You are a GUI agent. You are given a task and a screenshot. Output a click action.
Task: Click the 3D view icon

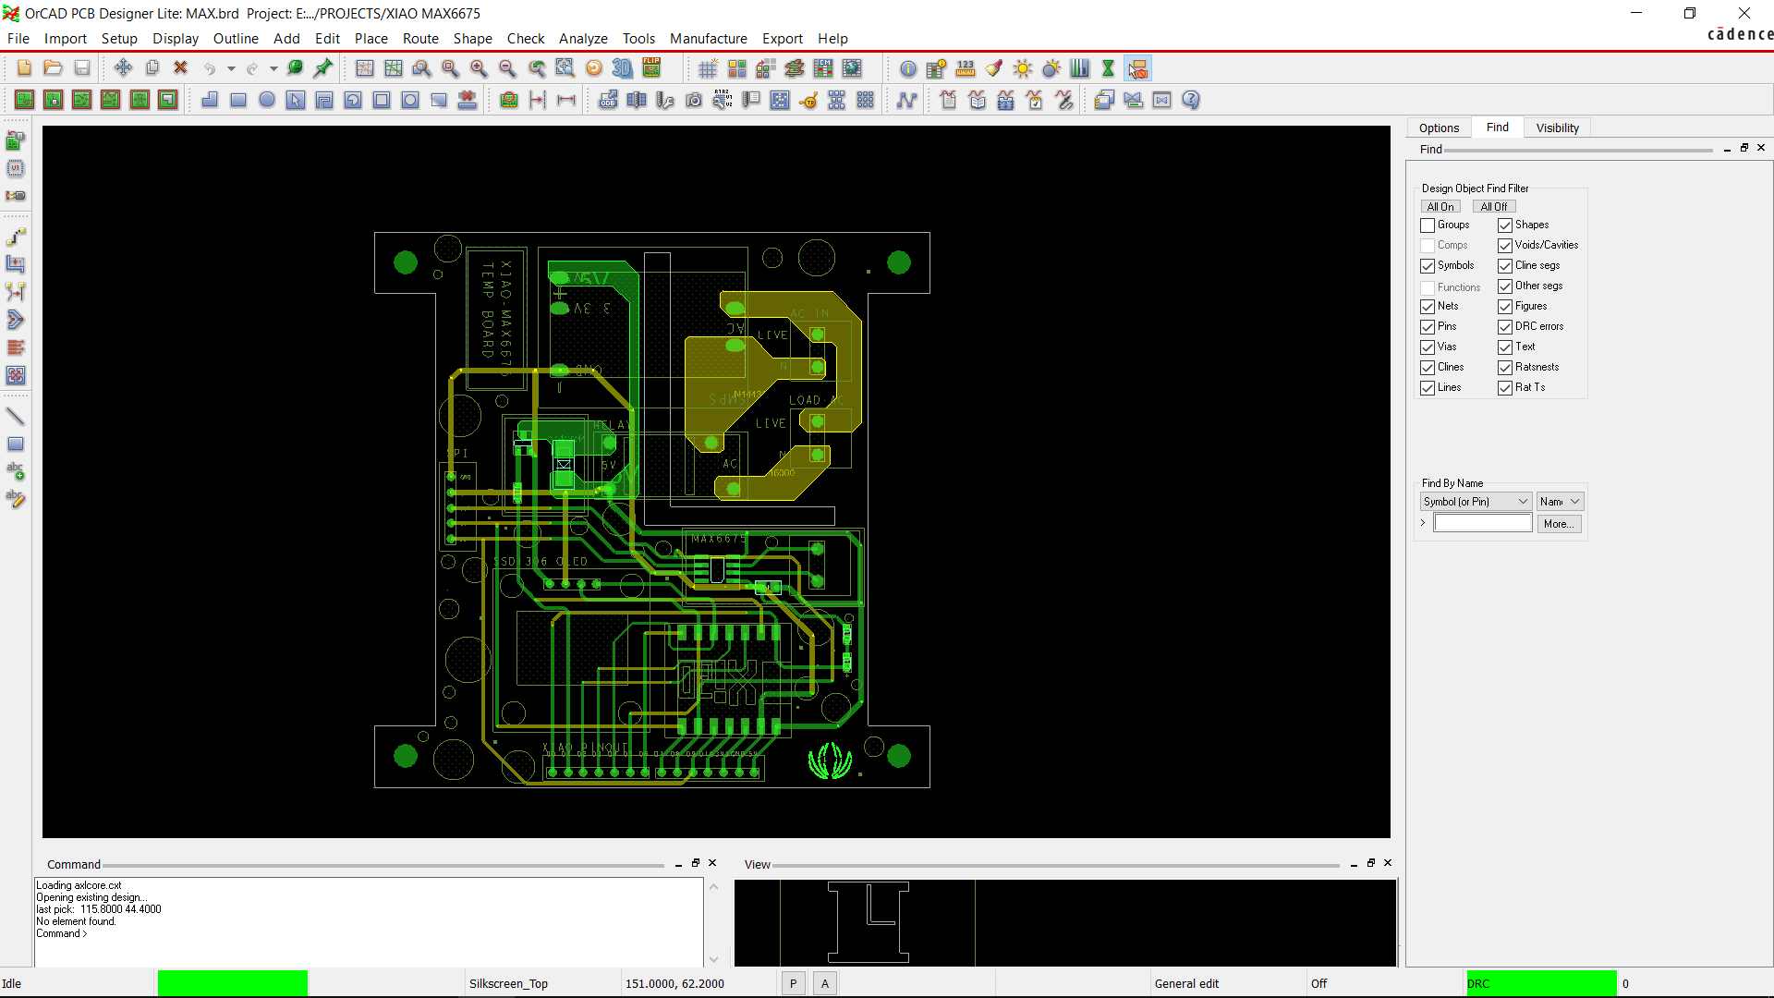tap(623, 68)
